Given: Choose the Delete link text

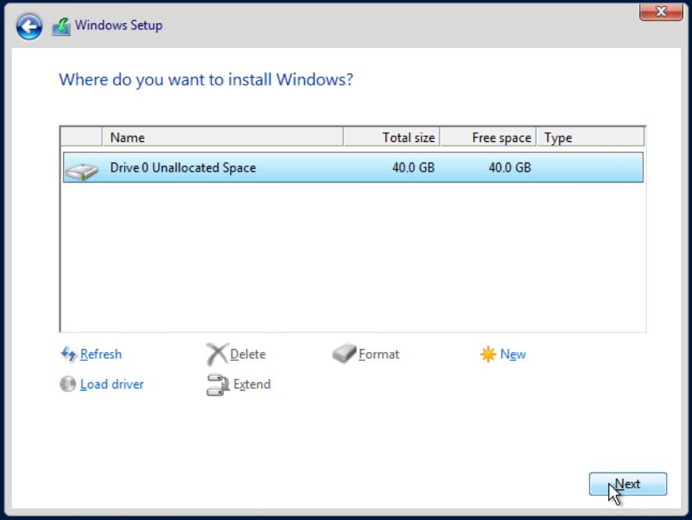Looking at the screenshot, I should [248, 355].
